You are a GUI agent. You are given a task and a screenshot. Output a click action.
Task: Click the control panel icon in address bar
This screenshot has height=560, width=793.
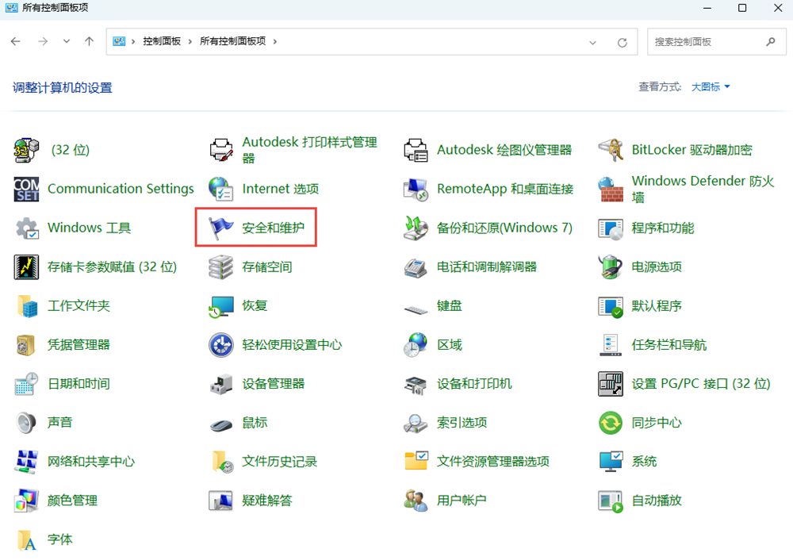coord(119,41)
